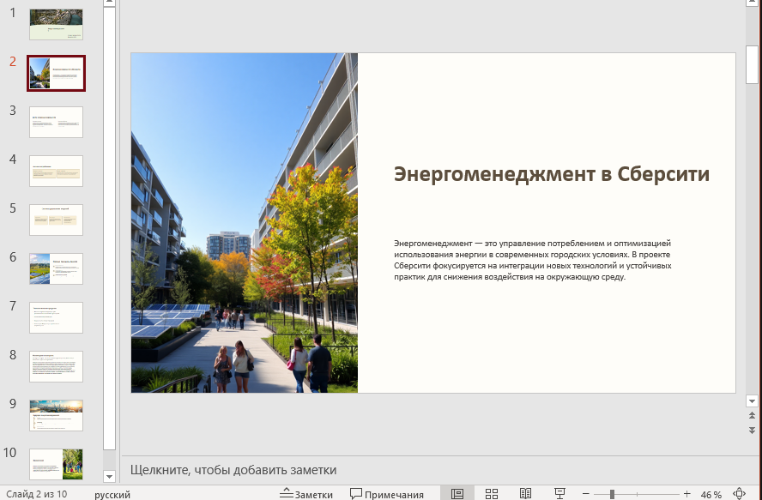Select slide 3 thumbnail
The height and width of the screenshot is (500, 762).
56,123
